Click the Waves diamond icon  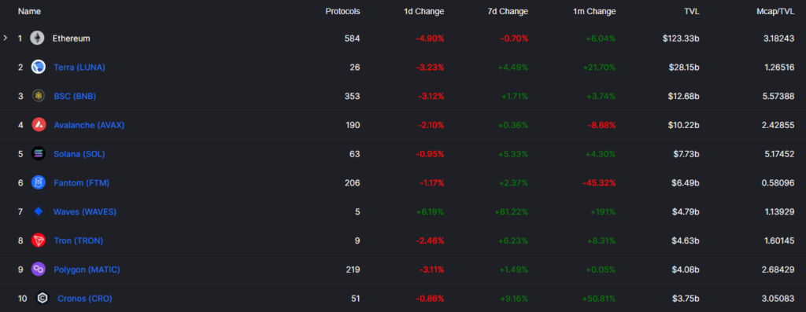[39, 211]
